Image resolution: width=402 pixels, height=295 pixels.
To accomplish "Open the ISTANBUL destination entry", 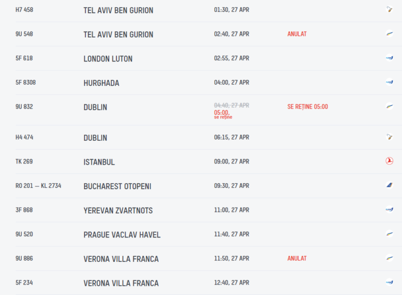I will click(99, 162).
